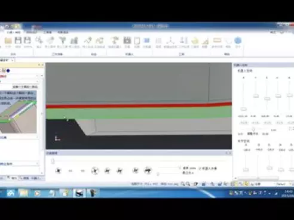The image size is (294, 220).
Task: Switch to the second ribbon tab
Action: point(32,32)
